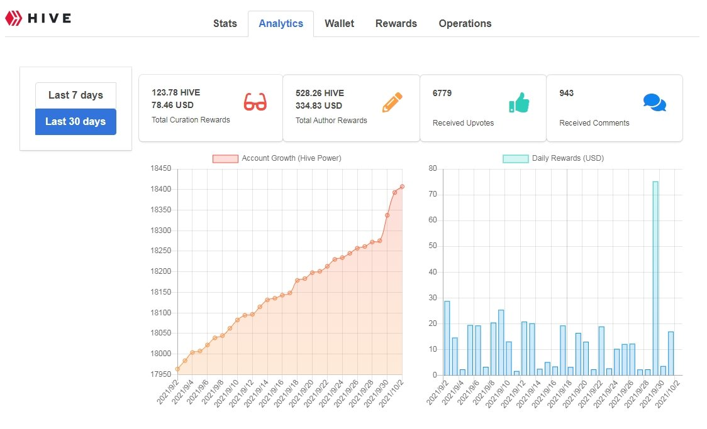Click the Total Curation Rewards card

tap(211, 108)
